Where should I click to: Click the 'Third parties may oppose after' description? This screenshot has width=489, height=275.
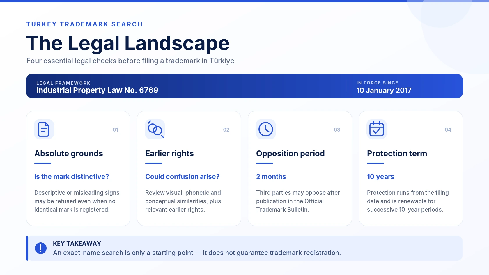point(298,201)
